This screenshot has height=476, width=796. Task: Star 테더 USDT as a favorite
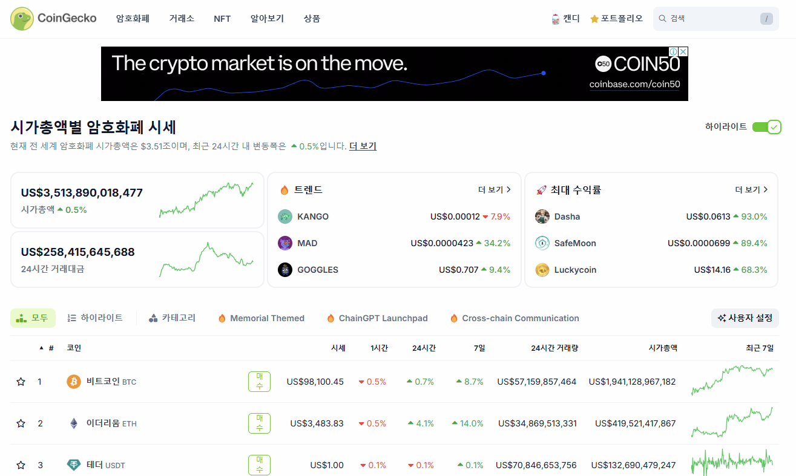coord(21,465)
